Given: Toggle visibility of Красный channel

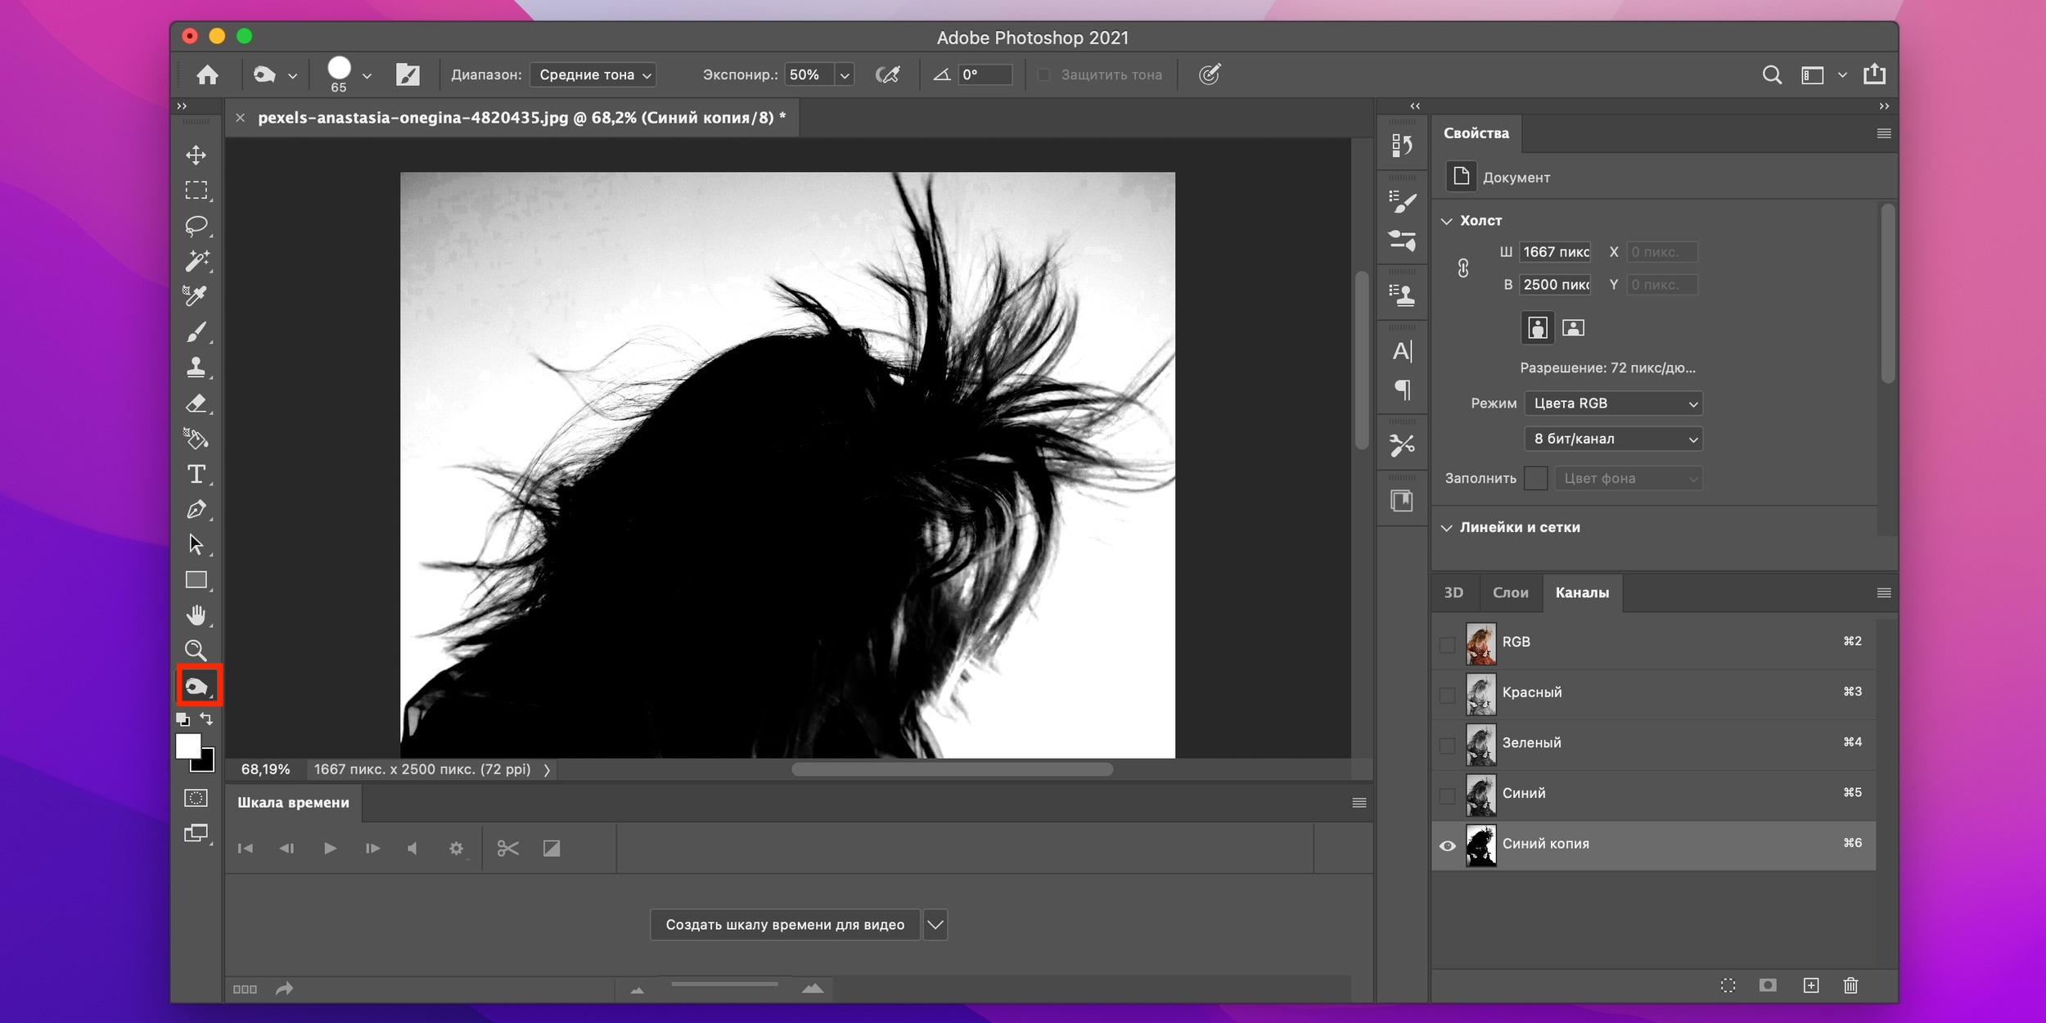Looking at the screenshot, I should pos(1447,695).
